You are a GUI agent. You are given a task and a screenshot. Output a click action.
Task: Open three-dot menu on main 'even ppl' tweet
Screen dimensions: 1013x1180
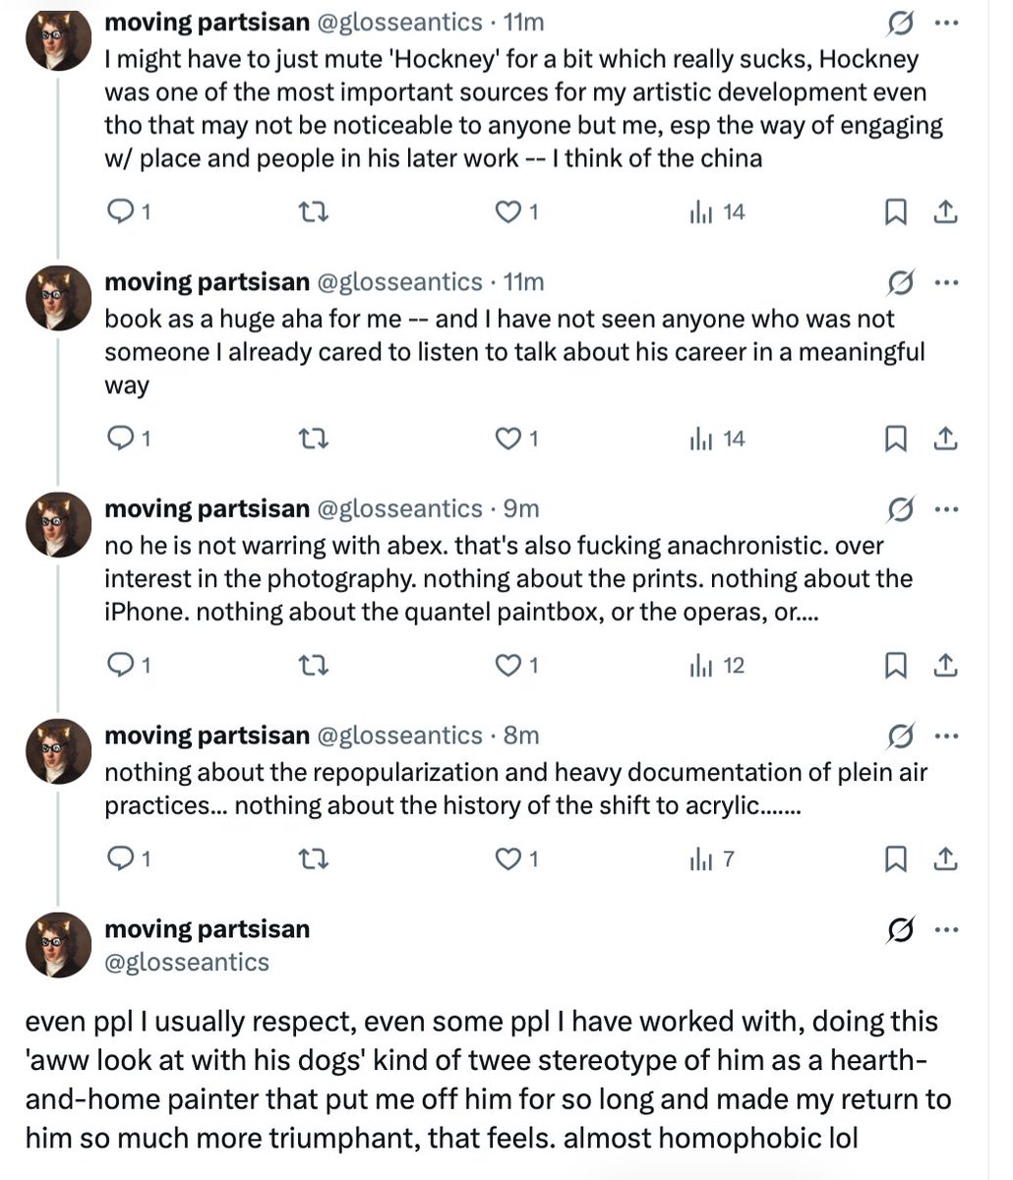[946, 929]
